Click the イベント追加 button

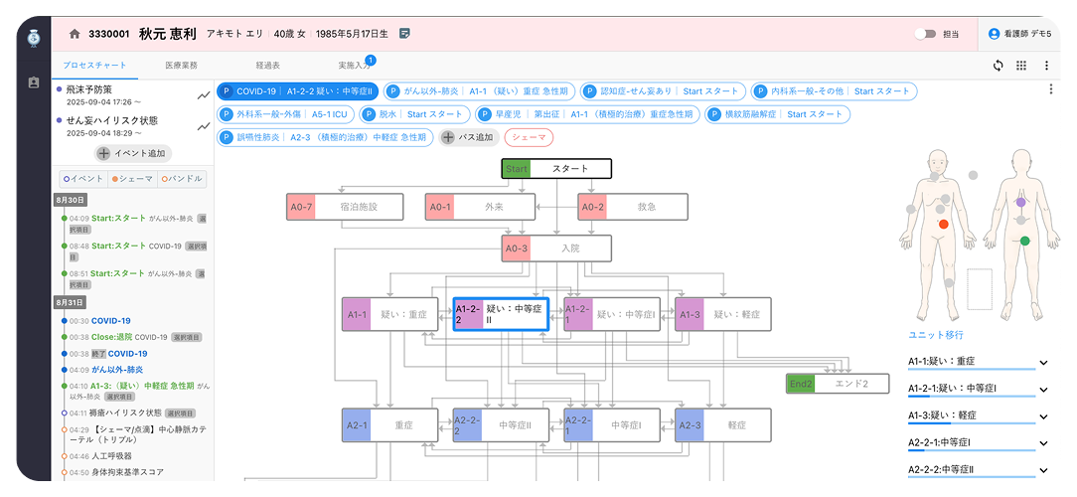(133, 153)
